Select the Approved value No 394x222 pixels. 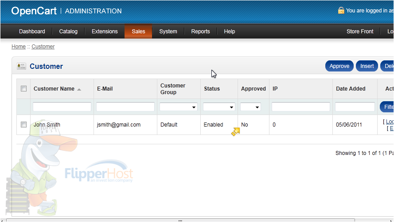(x=245, y=125)
